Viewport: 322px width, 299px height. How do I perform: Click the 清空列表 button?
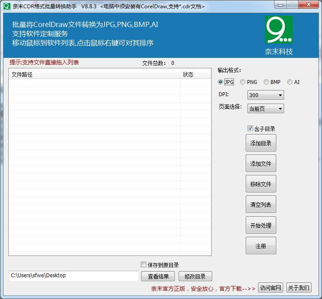[x=261, y=205]
